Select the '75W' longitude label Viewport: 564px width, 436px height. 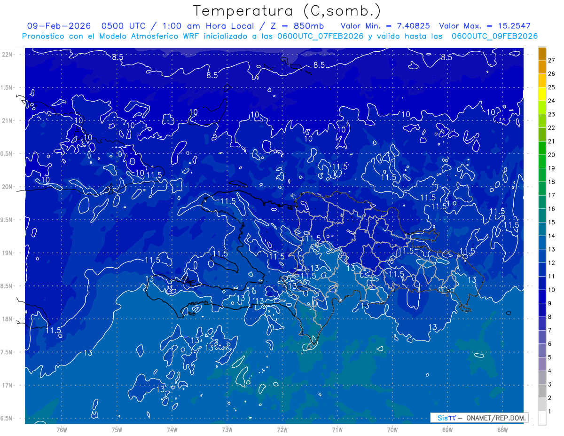pyautogui.click(x=117, y=430)
